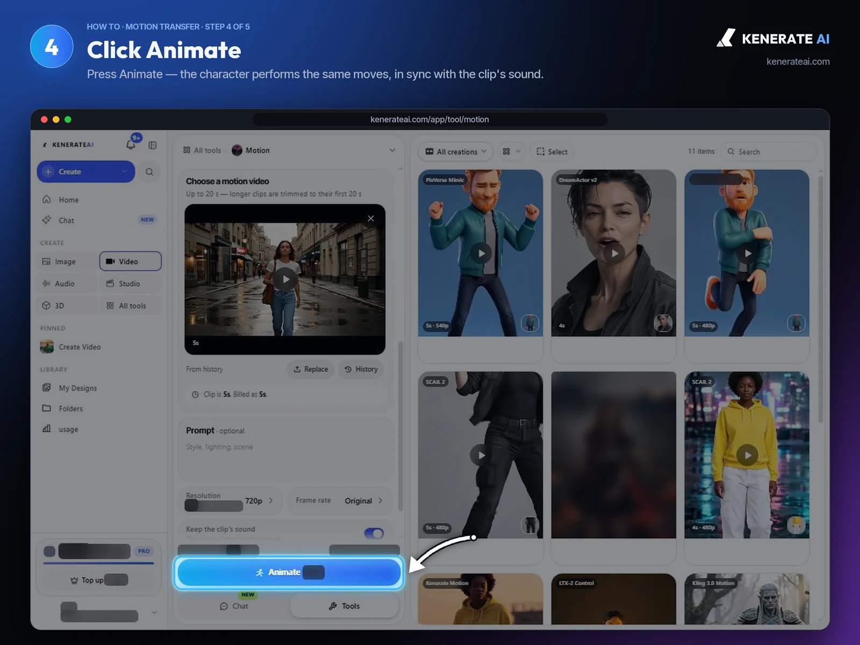Open Chat in the sidebar
The width and height of the screenshot is (860, 645).
point(66,220)
